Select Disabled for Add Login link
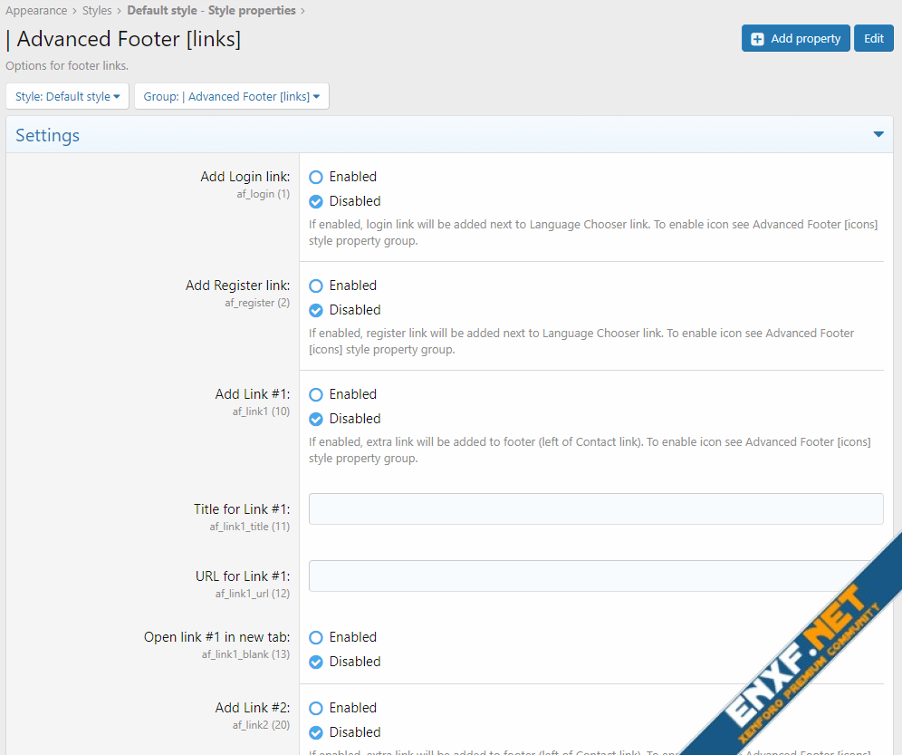Image resolution: width=902 pixels, height=755 pixels. [x=316, y=201]
